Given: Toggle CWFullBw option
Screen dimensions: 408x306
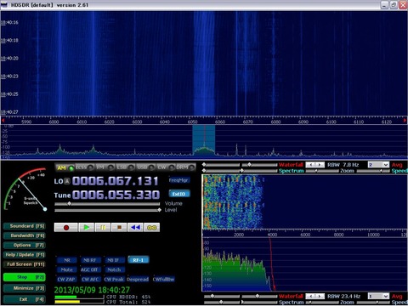Looking at the screenshot, I should (163, 280).
